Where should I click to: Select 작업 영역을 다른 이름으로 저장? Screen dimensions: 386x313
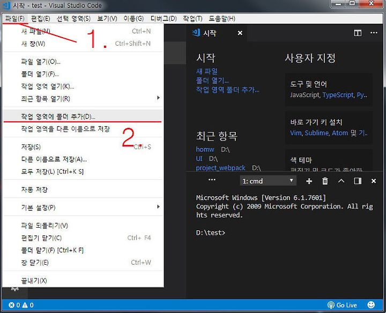83,129
